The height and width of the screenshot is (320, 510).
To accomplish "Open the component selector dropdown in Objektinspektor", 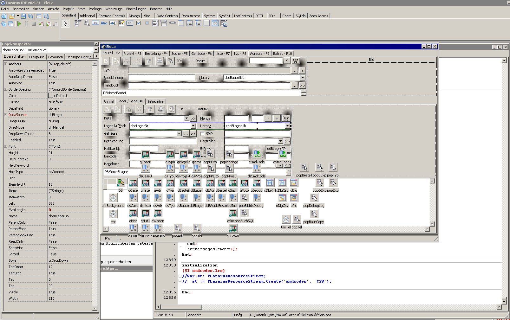I will pos(96,50).
